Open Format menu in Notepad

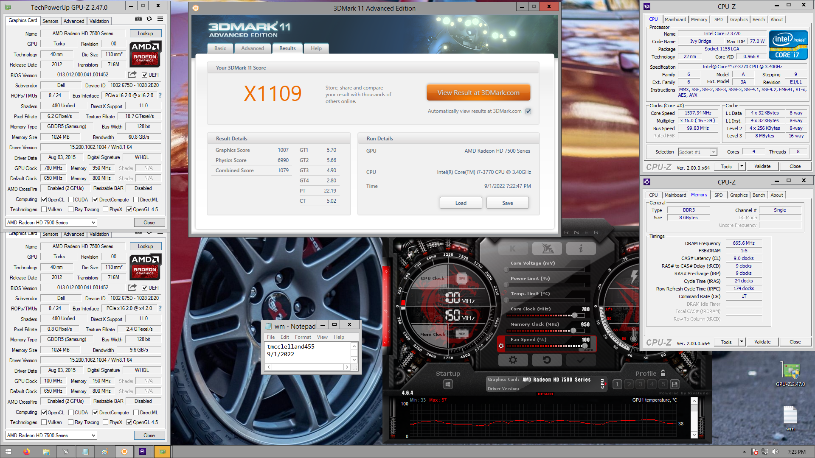click(303, 337)
